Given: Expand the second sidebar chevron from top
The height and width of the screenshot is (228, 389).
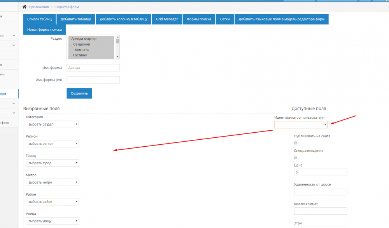Looking at the screenshot, I should click(x=14, y=45).
